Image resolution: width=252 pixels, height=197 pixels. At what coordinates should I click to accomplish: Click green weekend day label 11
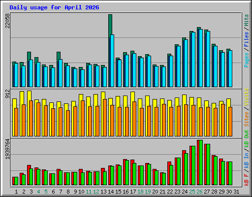89,192
